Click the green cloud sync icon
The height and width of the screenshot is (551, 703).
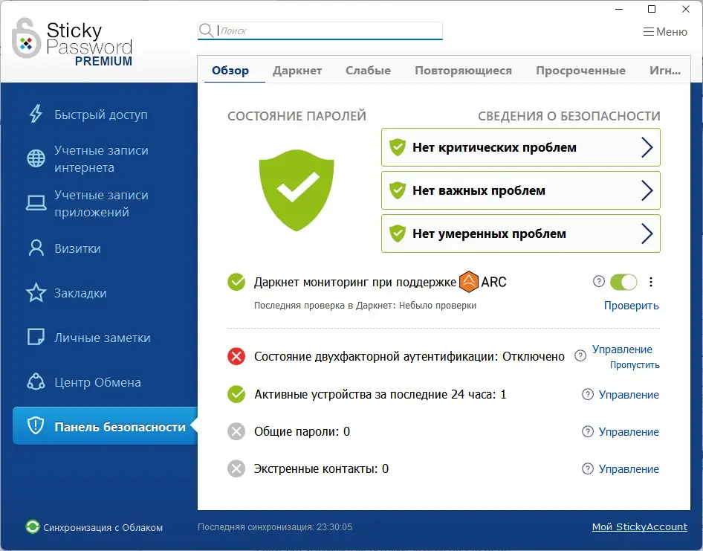32,526
